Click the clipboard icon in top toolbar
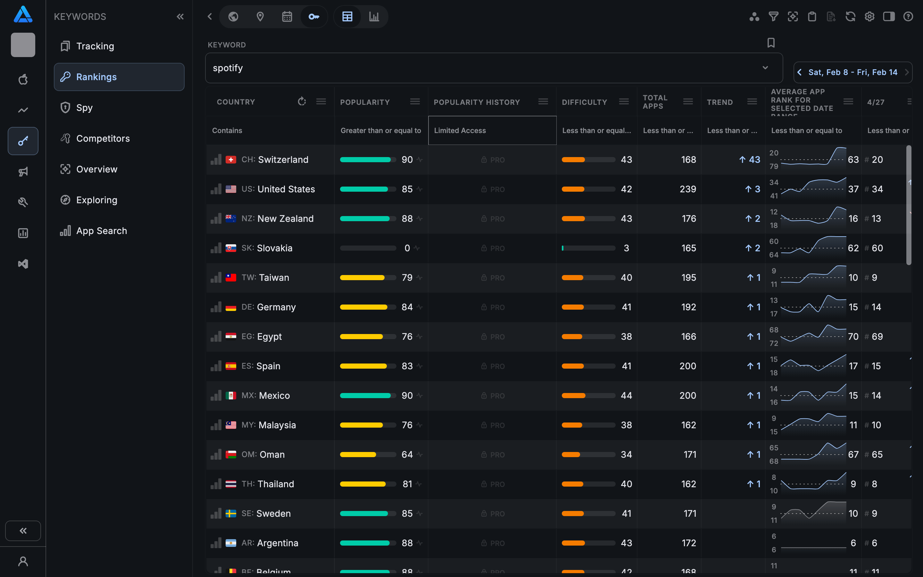 point(811,16)
